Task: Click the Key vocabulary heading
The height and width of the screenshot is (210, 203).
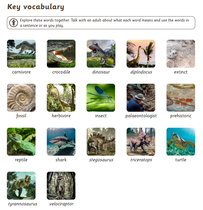Action: (x=36, y=7)
